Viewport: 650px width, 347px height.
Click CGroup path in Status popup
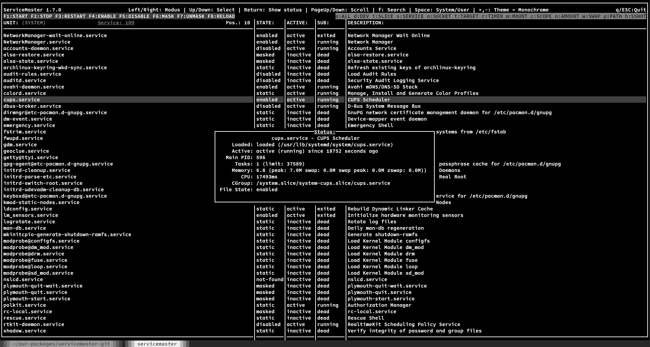pos(323,183)
